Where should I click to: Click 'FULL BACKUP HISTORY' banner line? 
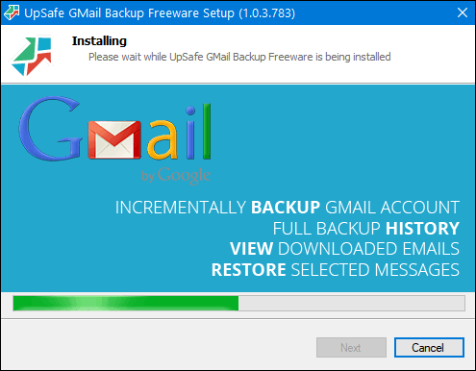[366, 229]
